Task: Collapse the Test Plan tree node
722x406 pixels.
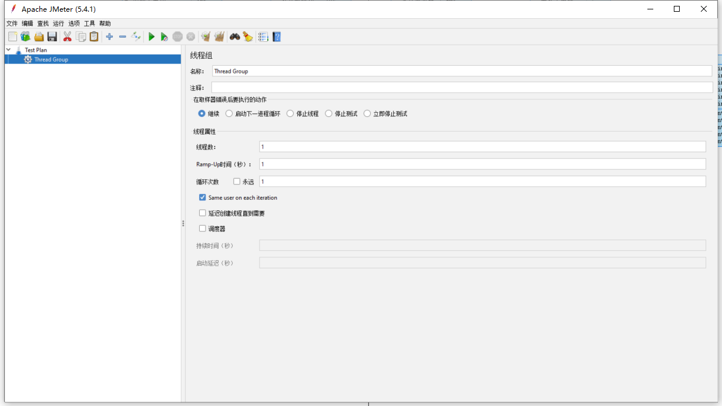Action: (x=8, y=50)
